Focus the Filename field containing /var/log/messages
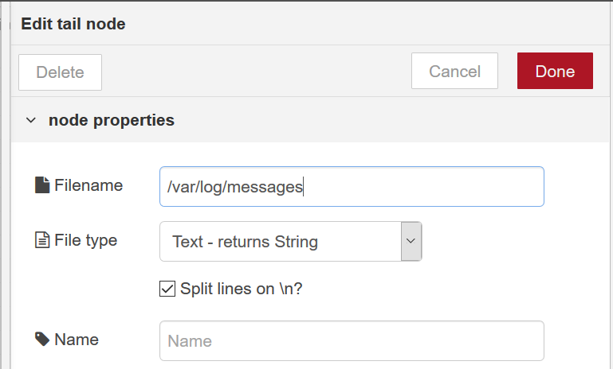 click(x=352, y=186)
